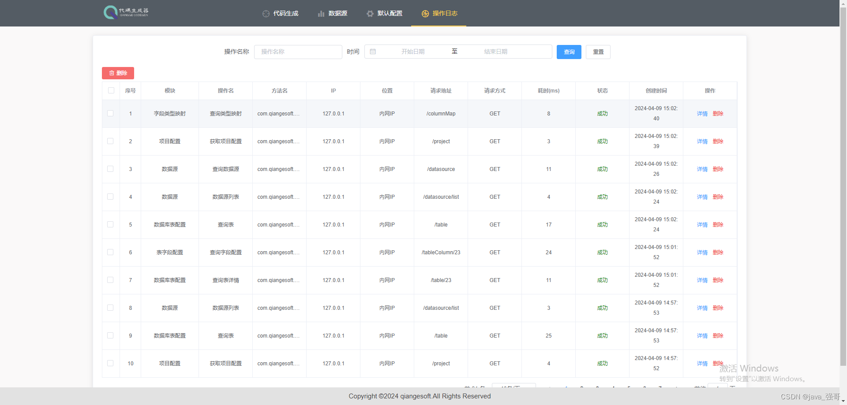Click 删除 link in row 7

point(718,280)
